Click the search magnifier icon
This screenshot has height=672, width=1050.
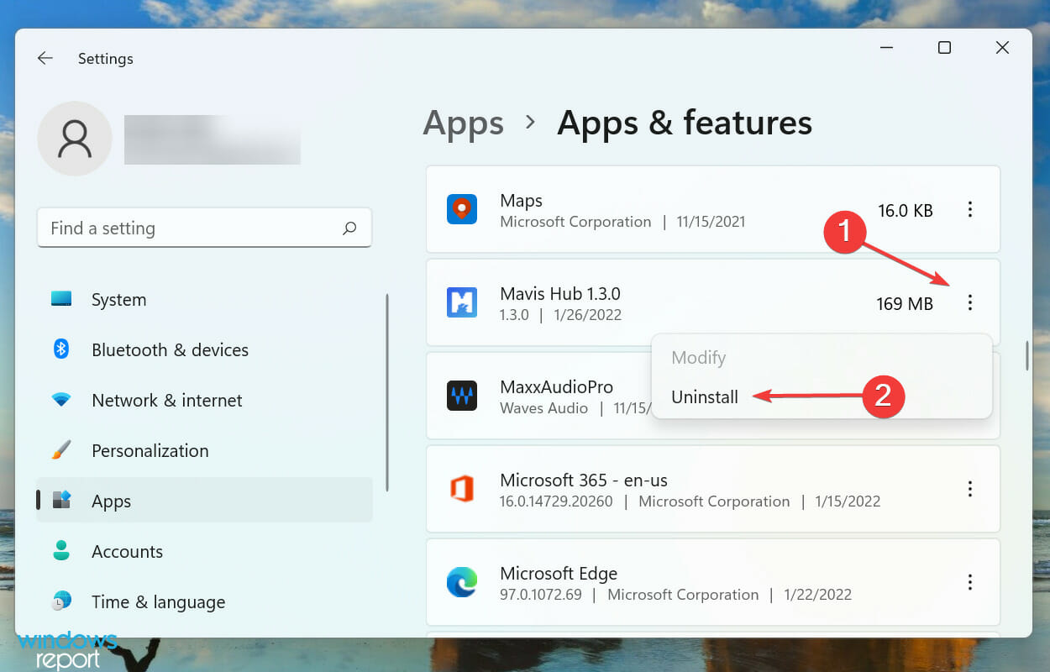(x=349, y=228)
